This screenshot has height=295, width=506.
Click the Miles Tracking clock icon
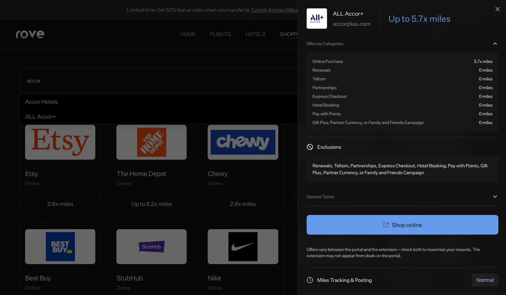click(x=310, y=280)
